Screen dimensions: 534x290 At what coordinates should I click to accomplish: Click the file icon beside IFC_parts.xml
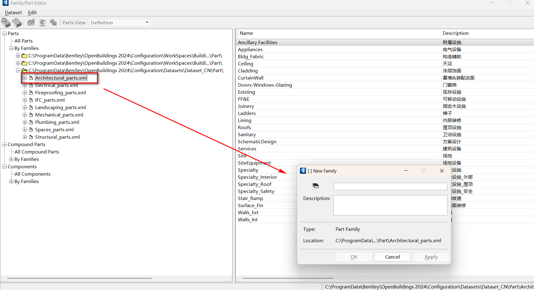pos(31,100)
